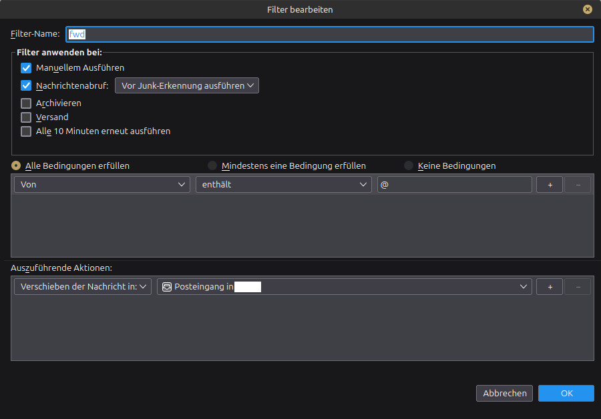Open the Von field dropdown
This screenshot has width=601, height=419.
coord(102,185)
